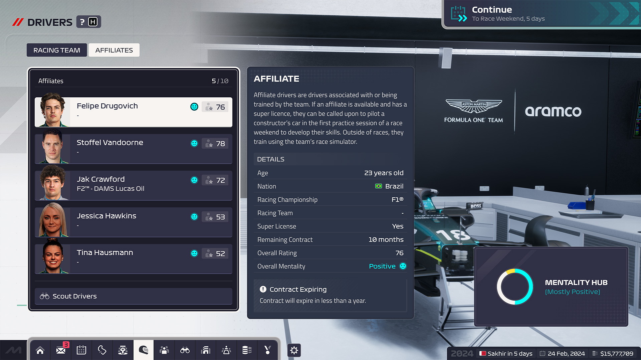The image size is (641, 360).
Task: Select Stoffel Vandoorne from affiliates list
Action: 133,147
